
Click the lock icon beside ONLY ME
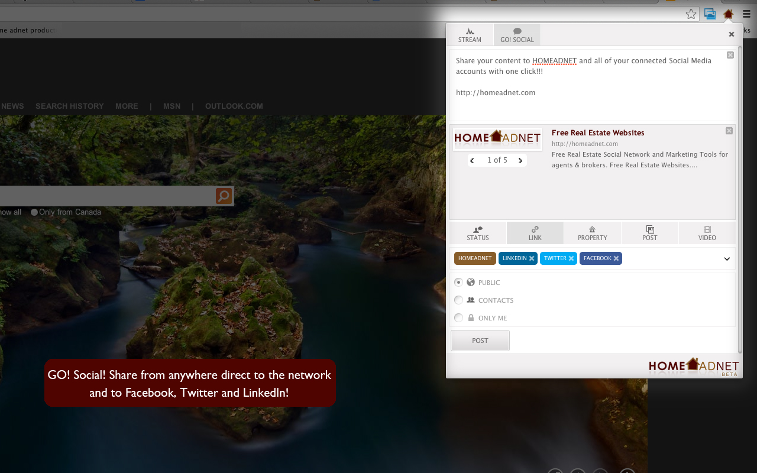[471, 318]
